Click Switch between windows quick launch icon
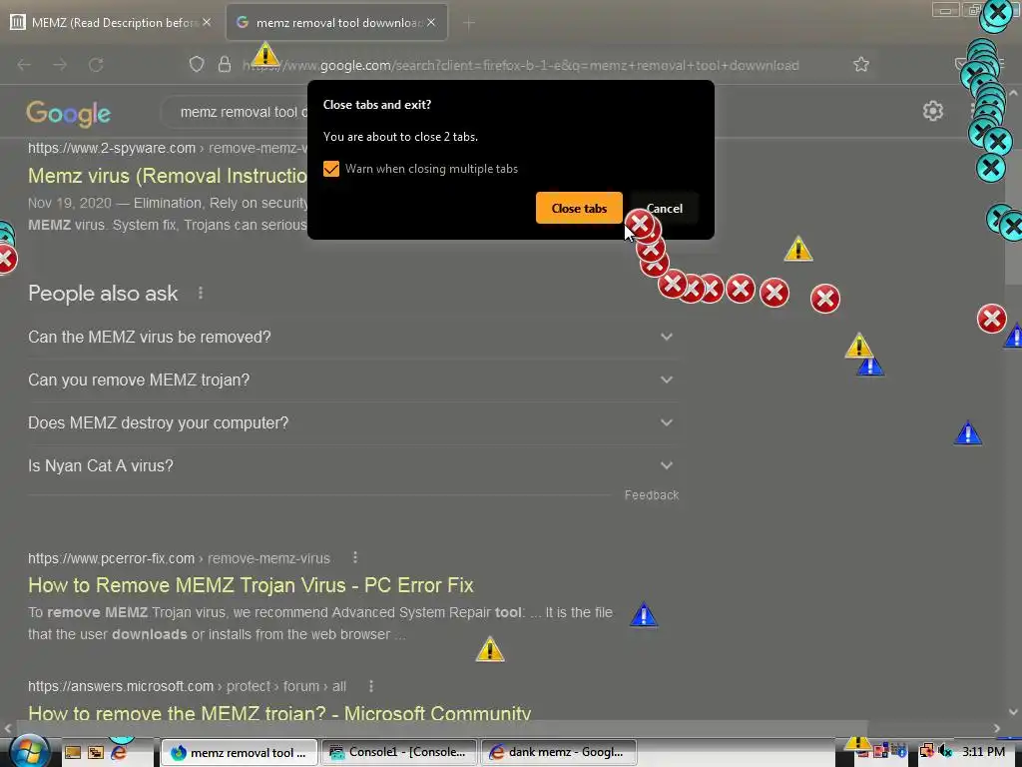 click(x=96, y=753)
